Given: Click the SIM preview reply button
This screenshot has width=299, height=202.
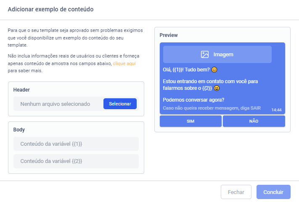Looking at the screenshot, I should (x=191, y=121).
